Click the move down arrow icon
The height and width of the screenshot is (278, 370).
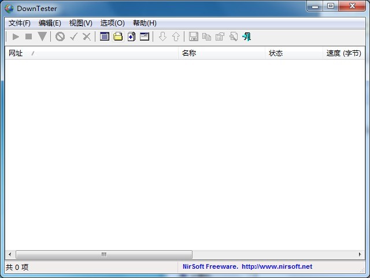[162, 36]
